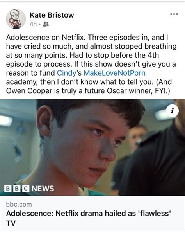The image size is (185, 232).
Task: Click the info icon on article image
Action: coord(172,111)
